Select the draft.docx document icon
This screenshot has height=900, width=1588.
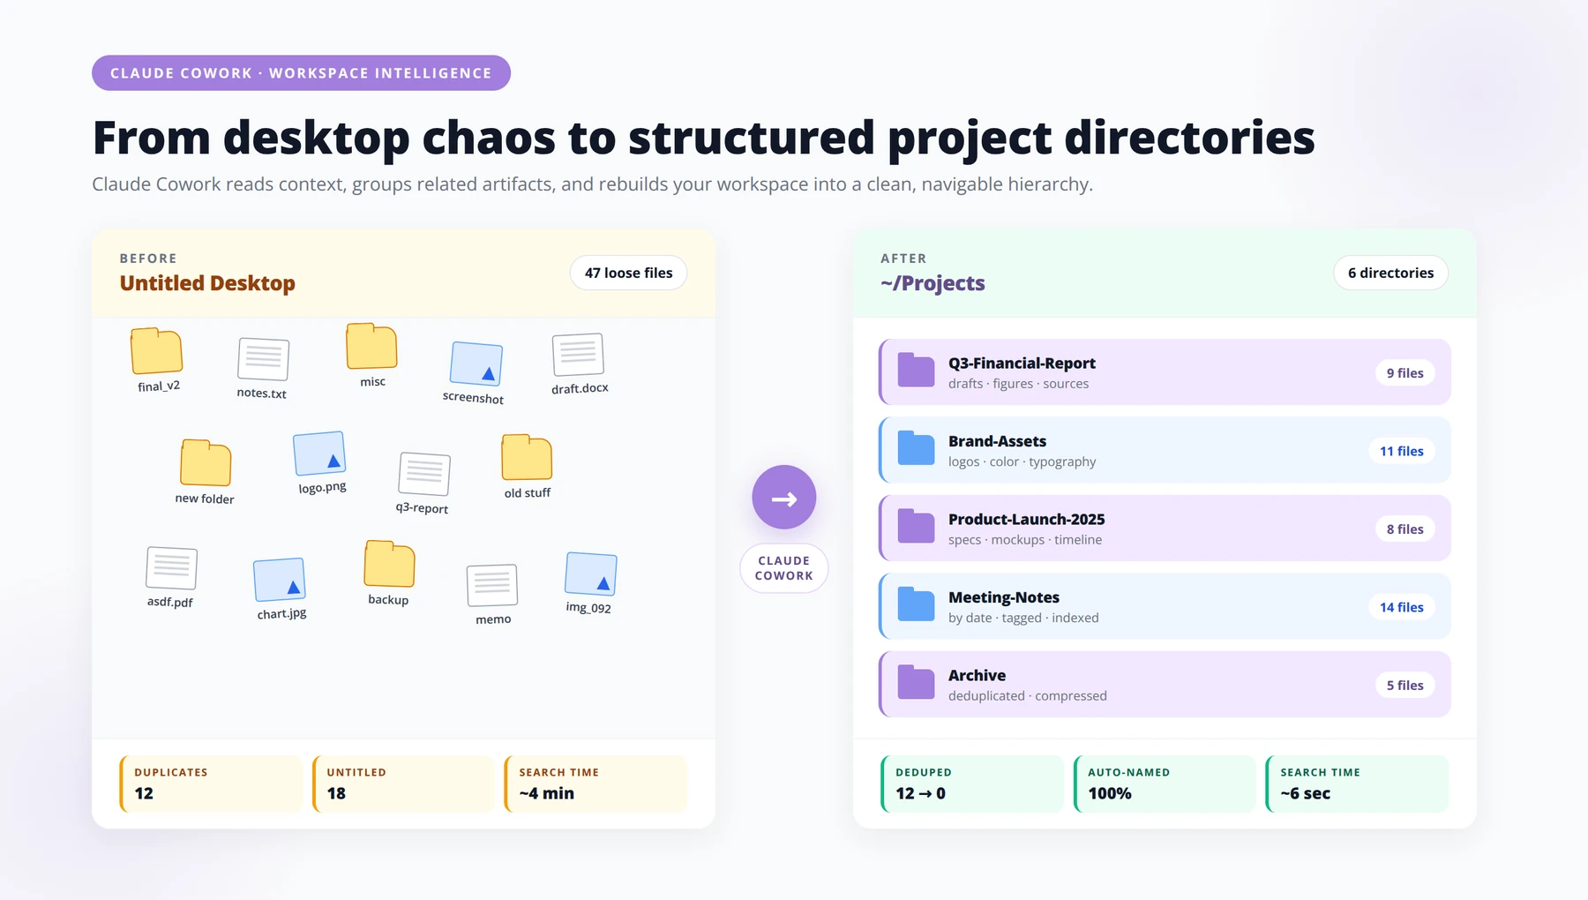pyautogui.click(x=578, y=355)
